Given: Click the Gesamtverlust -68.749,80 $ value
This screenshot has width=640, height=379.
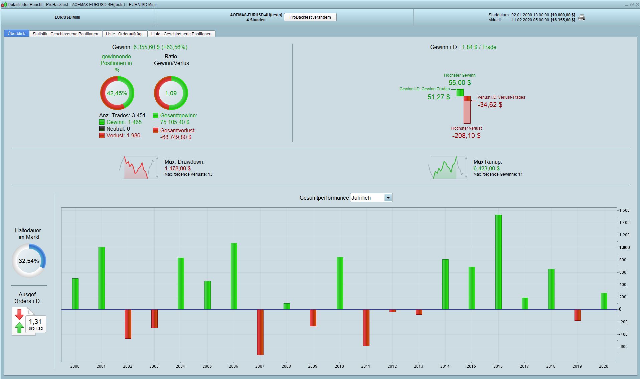Looking at the screenshot, I should pos(176,137).
